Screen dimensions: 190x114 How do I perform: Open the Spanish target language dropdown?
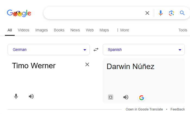click(x=144, y=50)
